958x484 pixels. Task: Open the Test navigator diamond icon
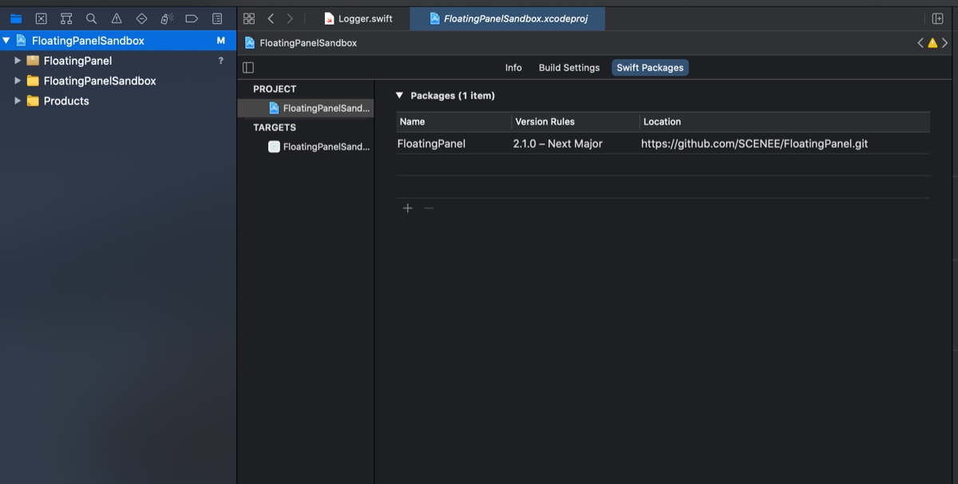pos(141,18)
